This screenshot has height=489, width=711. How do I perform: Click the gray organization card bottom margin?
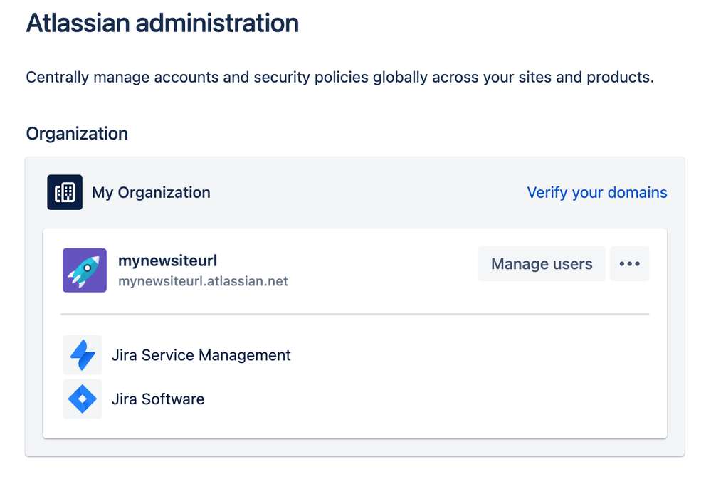[354, 448]
